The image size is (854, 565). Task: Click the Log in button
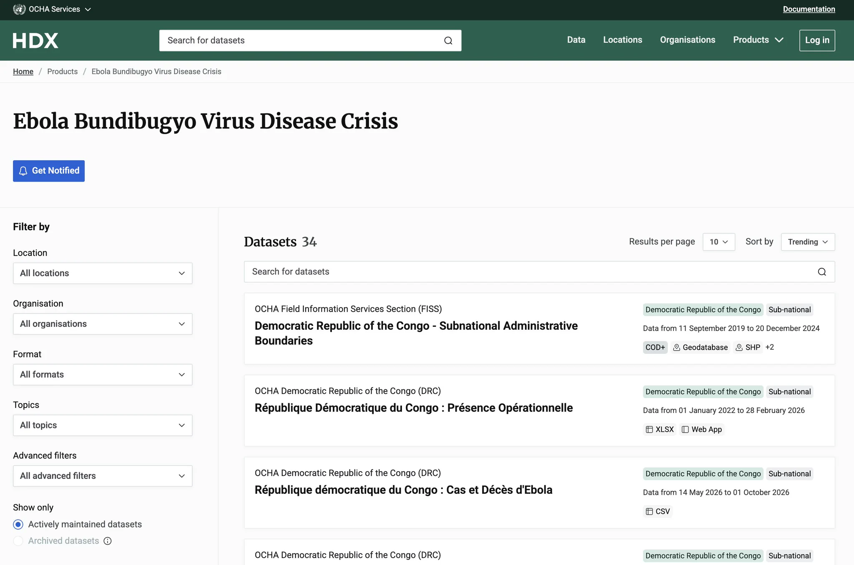pos(817,40)
